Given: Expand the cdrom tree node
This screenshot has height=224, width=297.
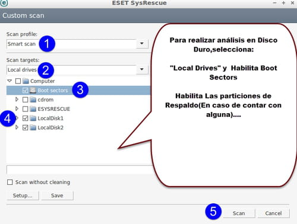Looking at the screenshot, I should tap(17, 100).
